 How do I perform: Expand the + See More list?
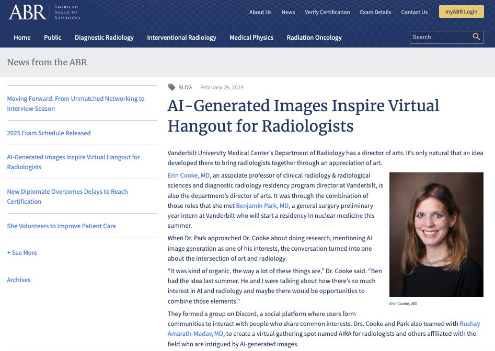[x=22, y=253]
